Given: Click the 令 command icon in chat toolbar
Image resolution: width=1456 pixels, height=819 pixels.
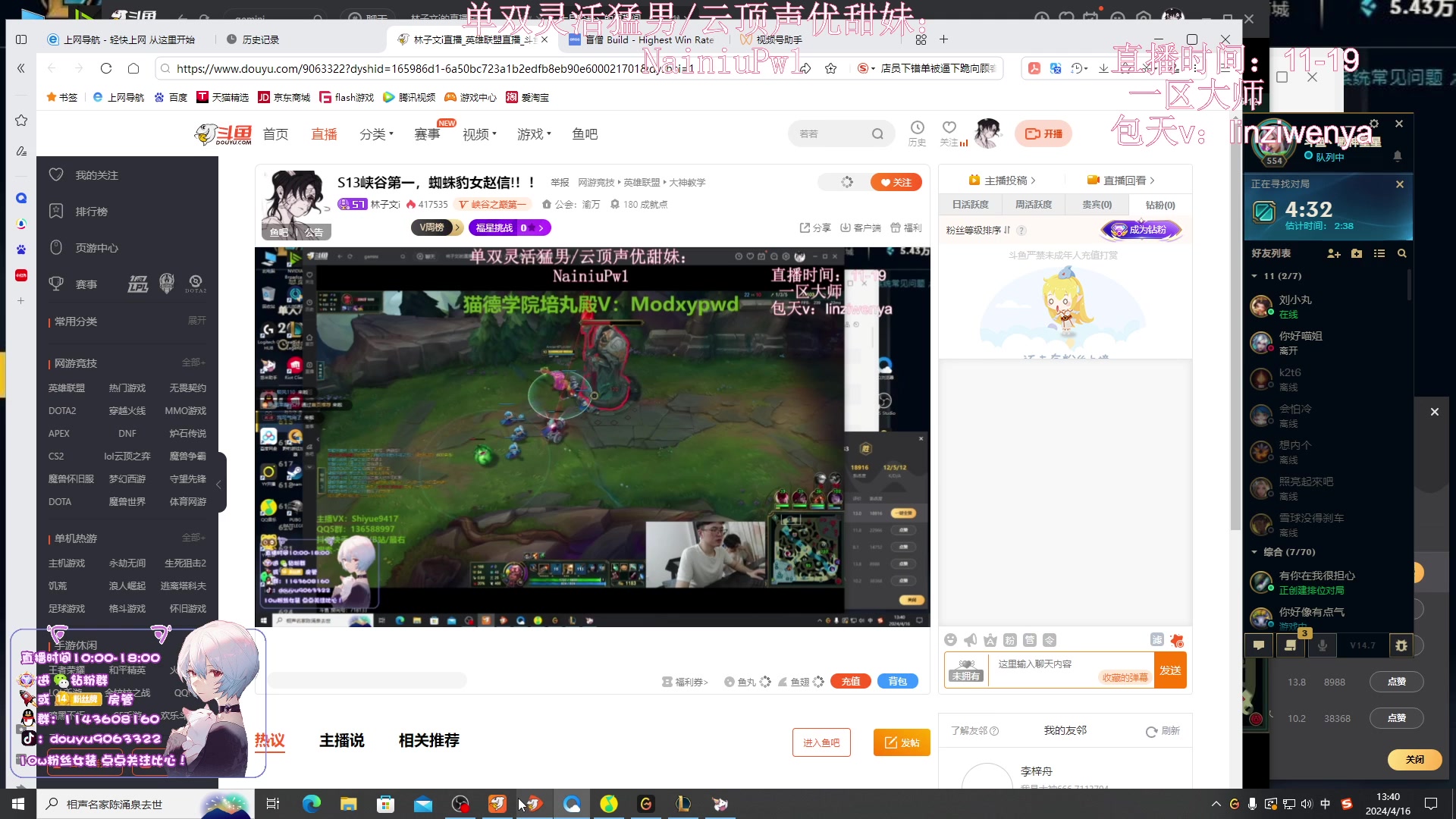Looking at the screenshot, I should pos(1049,640).
